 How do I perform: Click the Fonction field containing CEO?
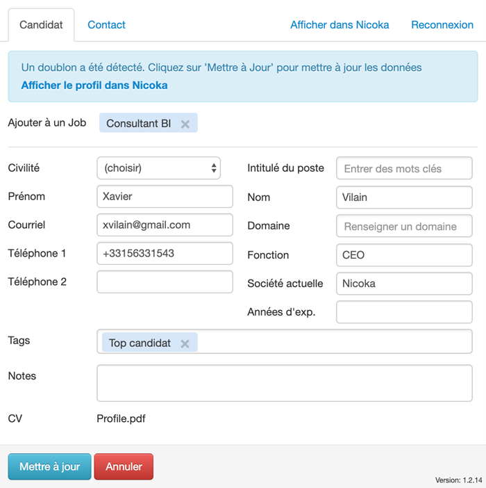pyautogui.click(x=404, y=255)
